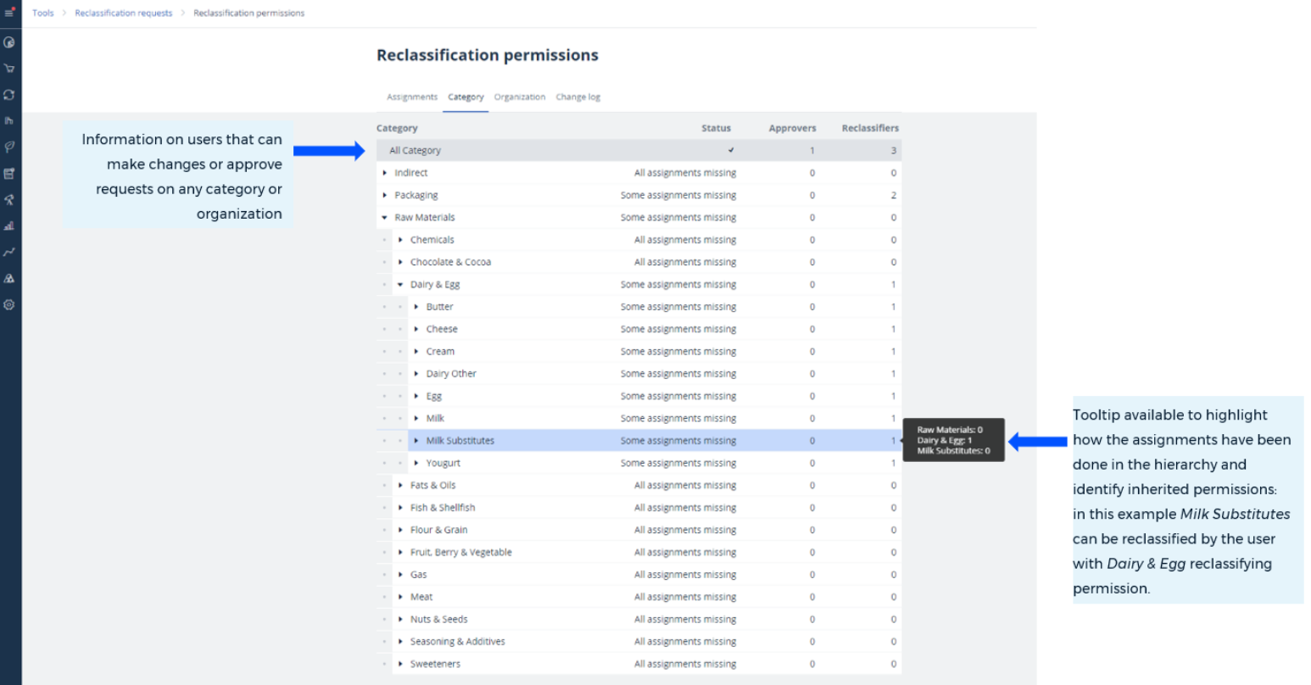Open the hamburger menu in the sidebar
1311x685 pixels.
tap(9, 13)
